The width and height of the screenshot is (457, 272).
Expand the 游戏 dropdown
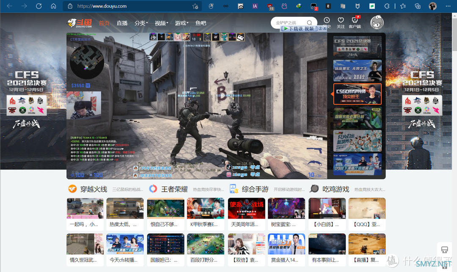tap(182, 23)
